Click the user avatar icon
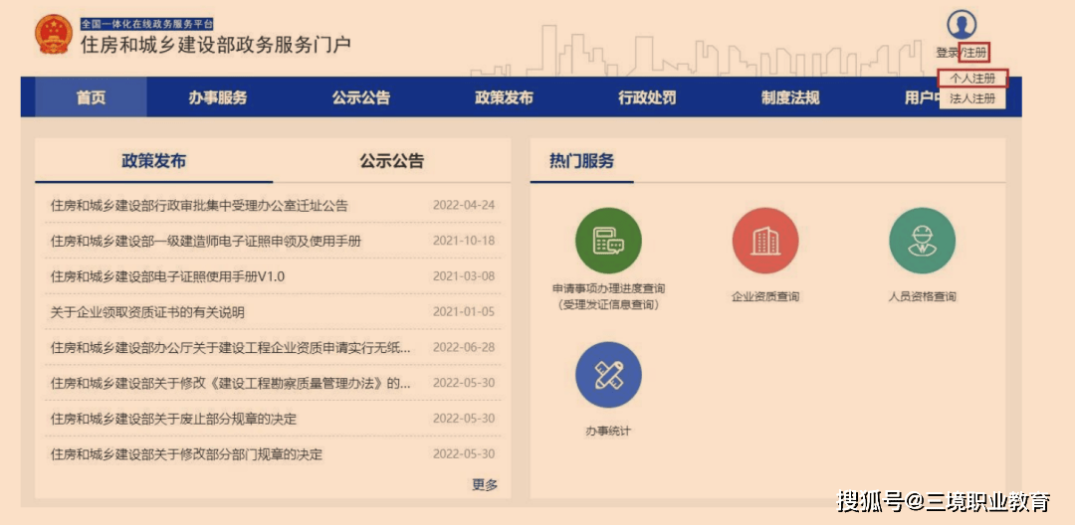This screenshot has height=525, width=1075. tap(962, 25)
